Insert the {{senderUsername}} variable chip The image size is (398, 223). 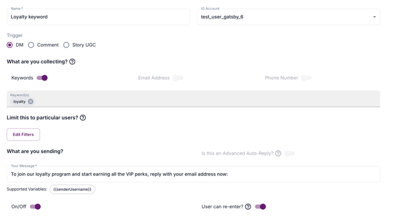72,189
